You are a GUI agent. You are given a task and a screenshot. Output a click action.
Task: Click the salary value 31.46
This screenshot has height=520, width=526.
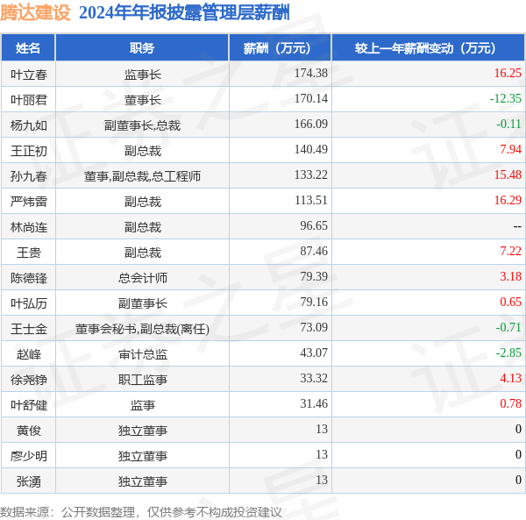pos(314,403)
